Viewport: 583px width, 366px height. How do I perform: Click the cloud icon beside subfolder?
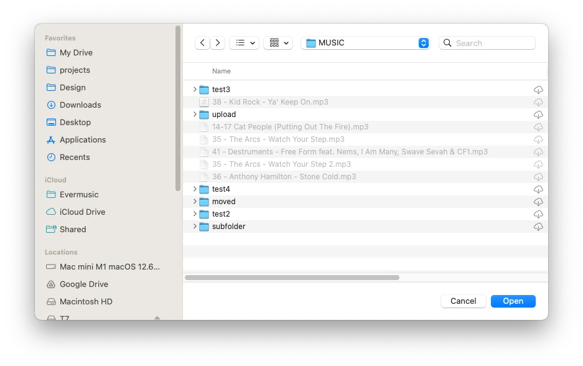coord(538,227)
